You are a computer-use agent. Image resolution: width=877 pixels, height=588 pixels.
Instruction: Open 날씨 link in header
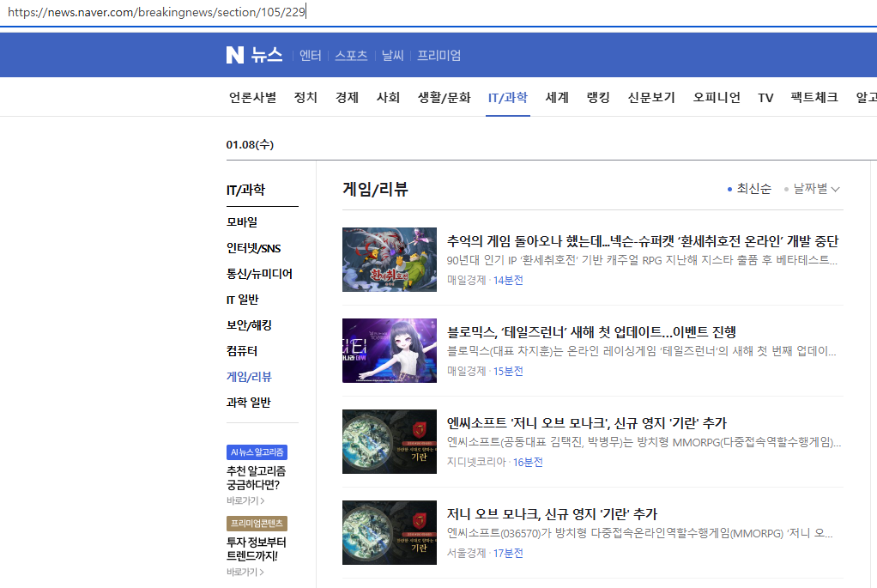click(393, 56)
